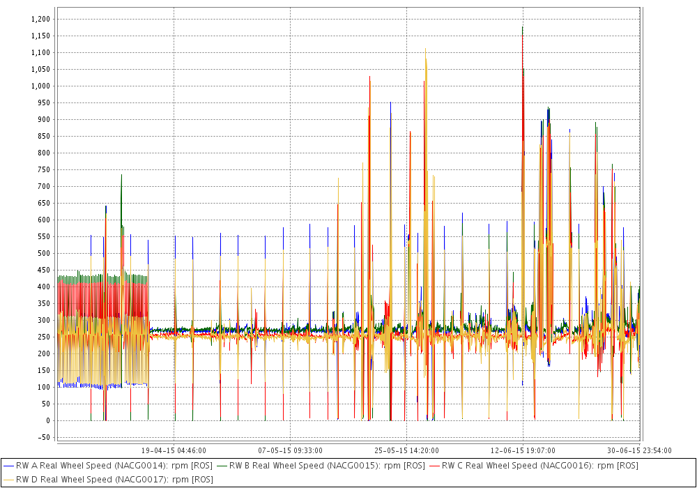
Task: Click the 550 y-axis label
Action: [43, 237]
